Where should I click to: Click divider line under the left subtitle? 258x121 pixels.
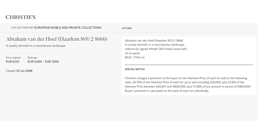point(57,53)
